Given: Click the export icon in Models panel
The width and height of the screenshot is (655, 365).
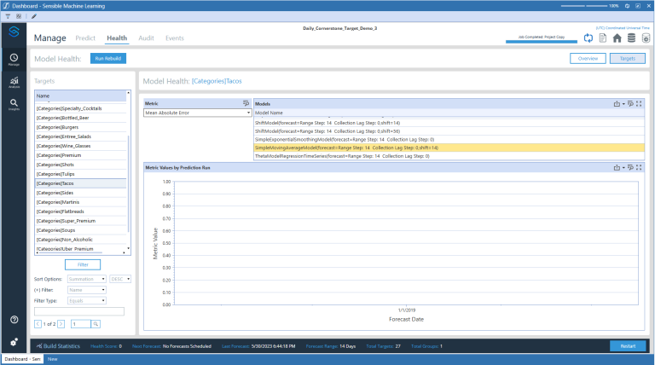Looking at the screenshot, I should (617, 103).
